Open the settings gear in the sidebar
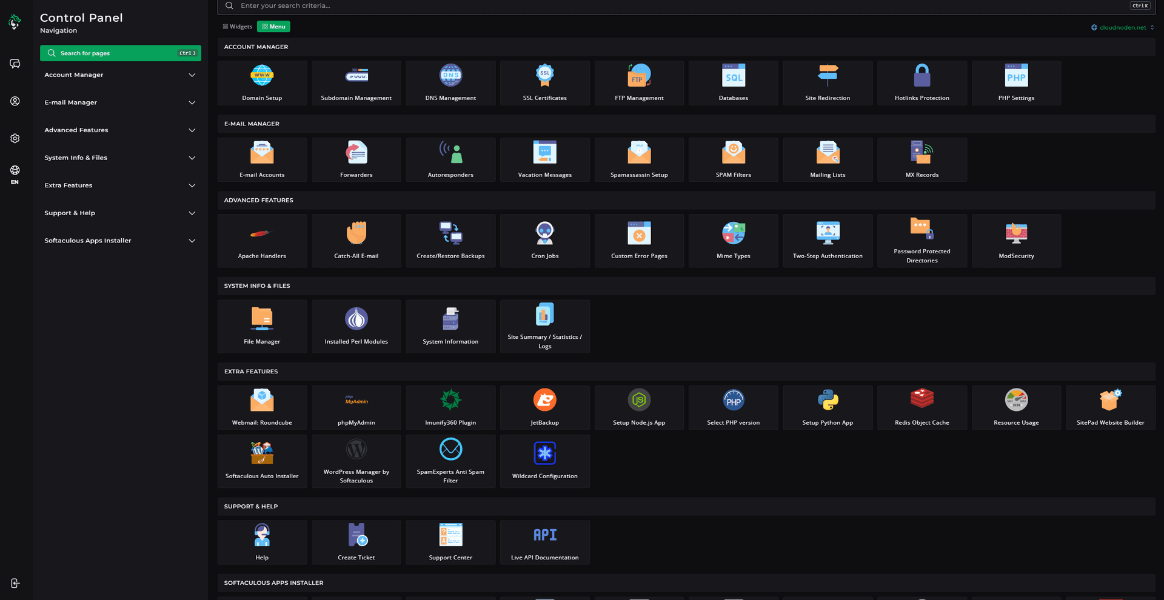The width and height of the screenshot is (1164, 600). tap(15, 138)
